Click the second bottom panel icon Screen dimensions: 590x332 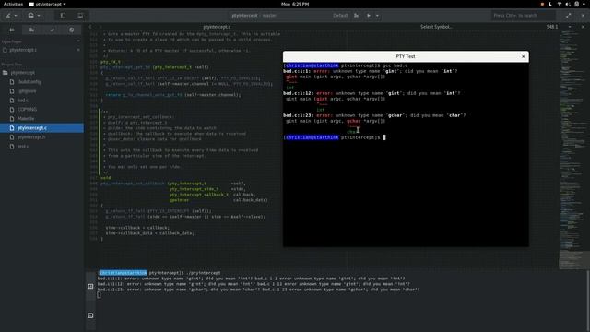click(90, 315)
